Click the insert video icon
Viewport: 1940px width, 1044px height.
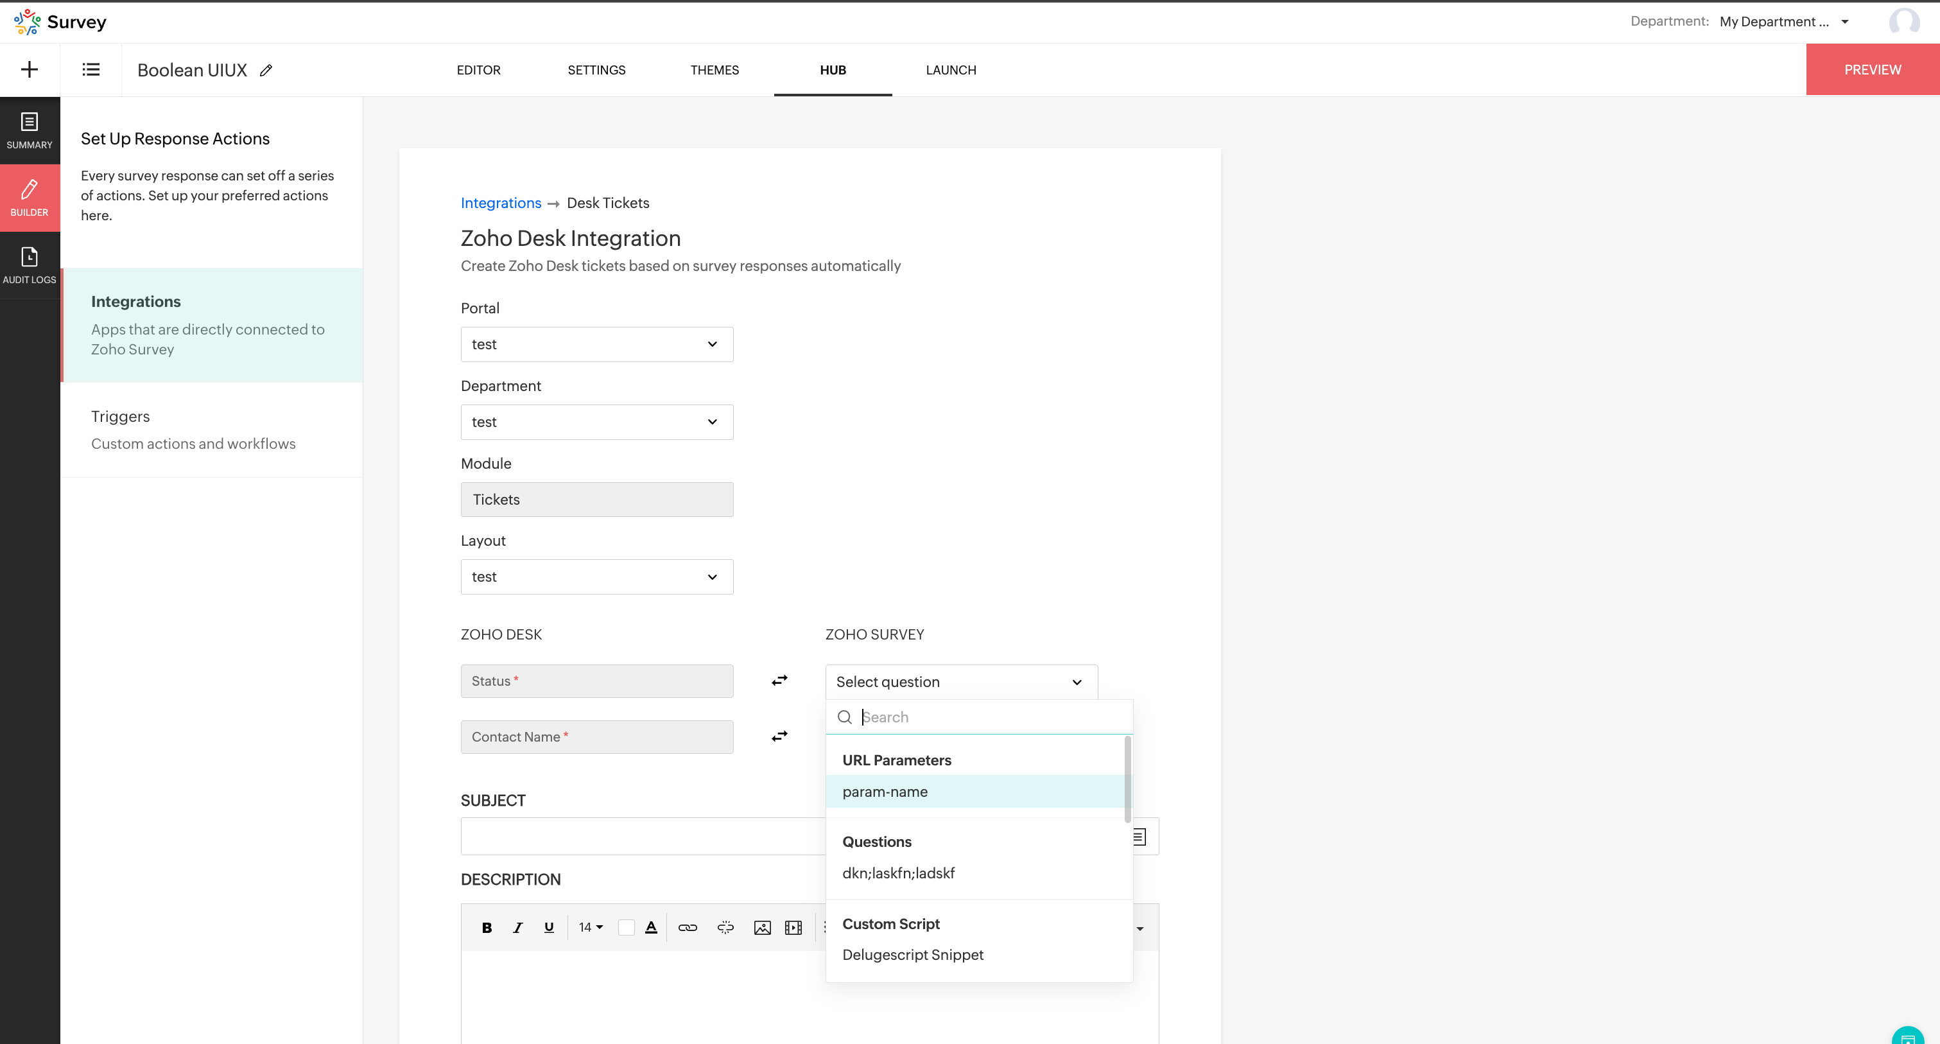pos(793,927)
